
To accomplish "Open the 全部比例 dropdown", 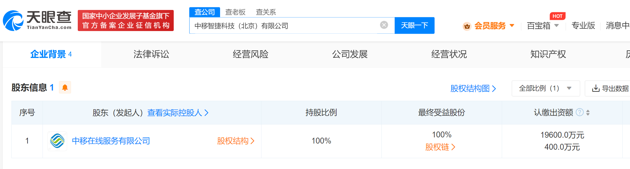I will click(545, 88).
